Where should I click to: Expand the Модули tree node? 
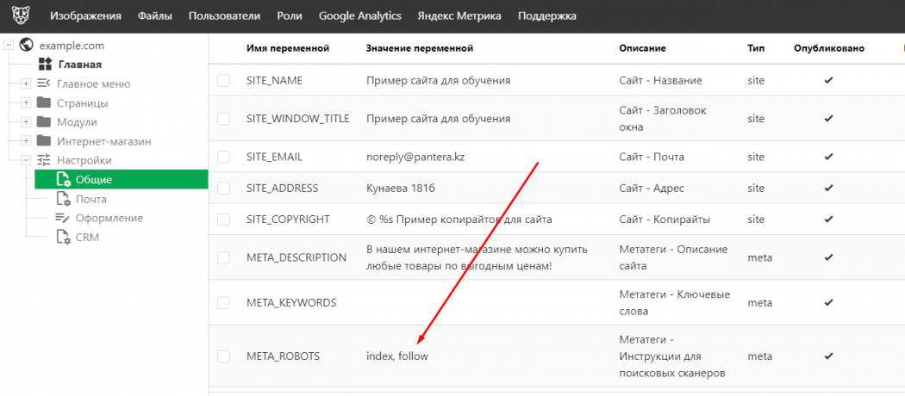(x=26, y=122)
